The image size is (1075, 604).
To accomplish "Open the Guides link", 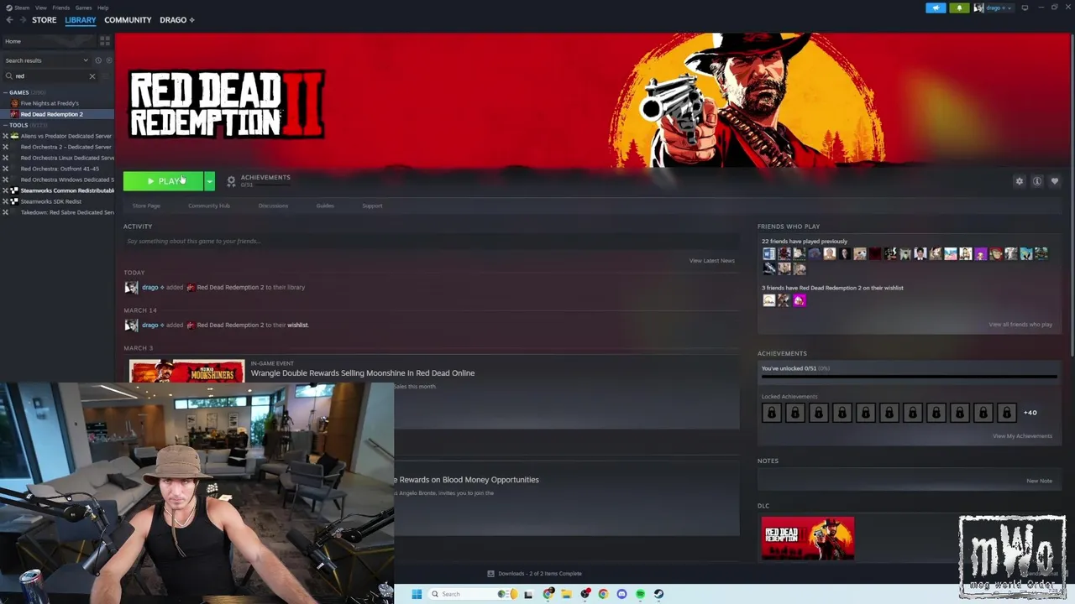I will (x=325, y=206).
